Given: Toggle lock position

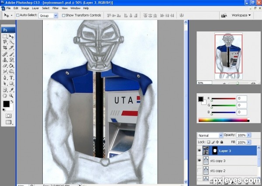Looking at the screenshot, I should [x=217, y=142].
